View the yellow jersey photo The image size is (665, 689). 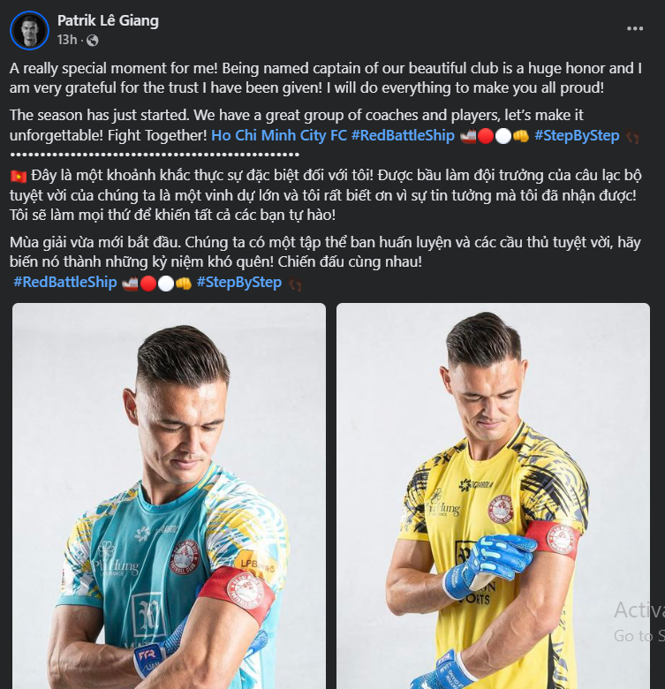(x=493, y=496)
